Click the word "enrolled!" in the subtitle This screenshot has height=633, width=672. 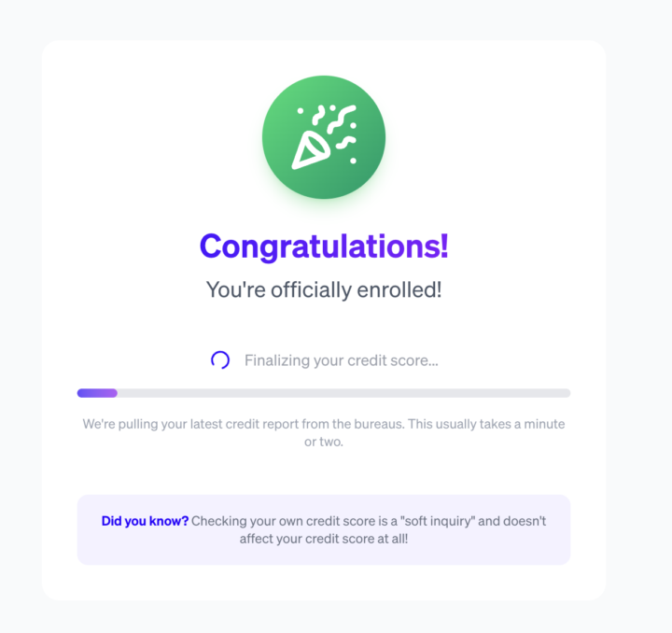399,289
